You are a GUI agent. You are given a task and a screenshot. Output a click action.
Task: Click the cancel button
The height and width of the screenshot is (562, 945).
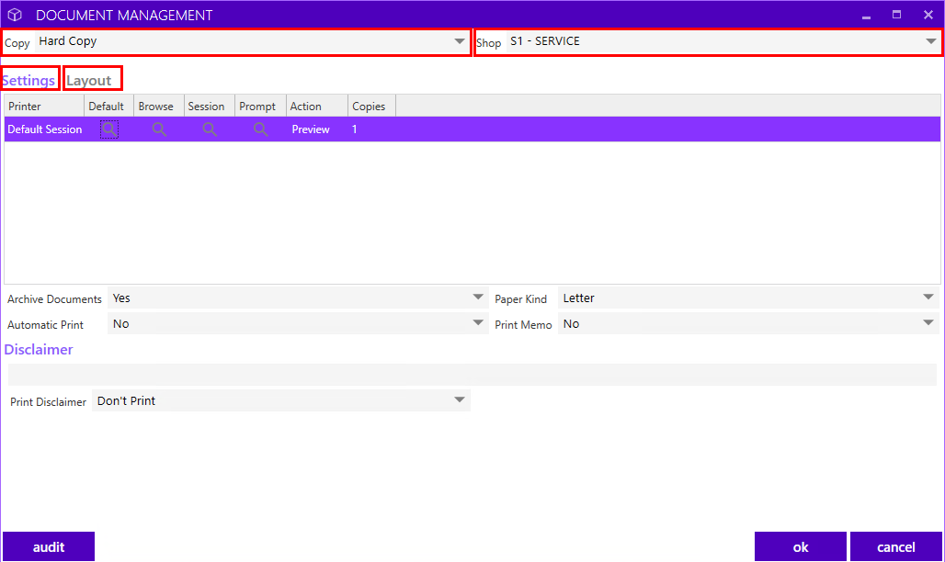(x=895, y=546)
